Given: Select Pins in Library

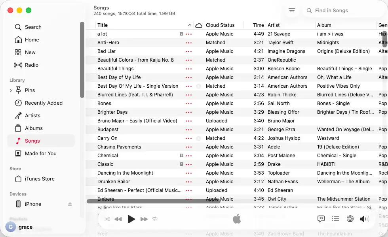Looking at the screenshot, I should pos(30,90).
